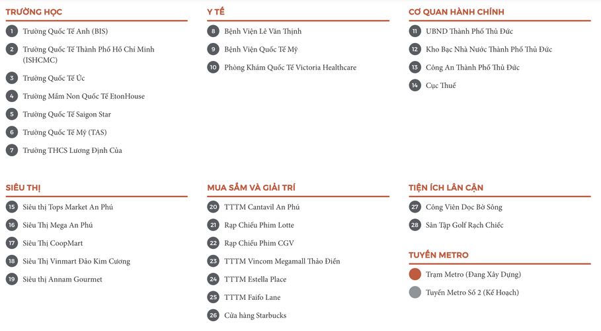The image size is (601, 331).
Task: Select number 8 badge for Bệnh Viện Lê Văn Thịnh
Action: pyautogui.click(x=213, y=31)
